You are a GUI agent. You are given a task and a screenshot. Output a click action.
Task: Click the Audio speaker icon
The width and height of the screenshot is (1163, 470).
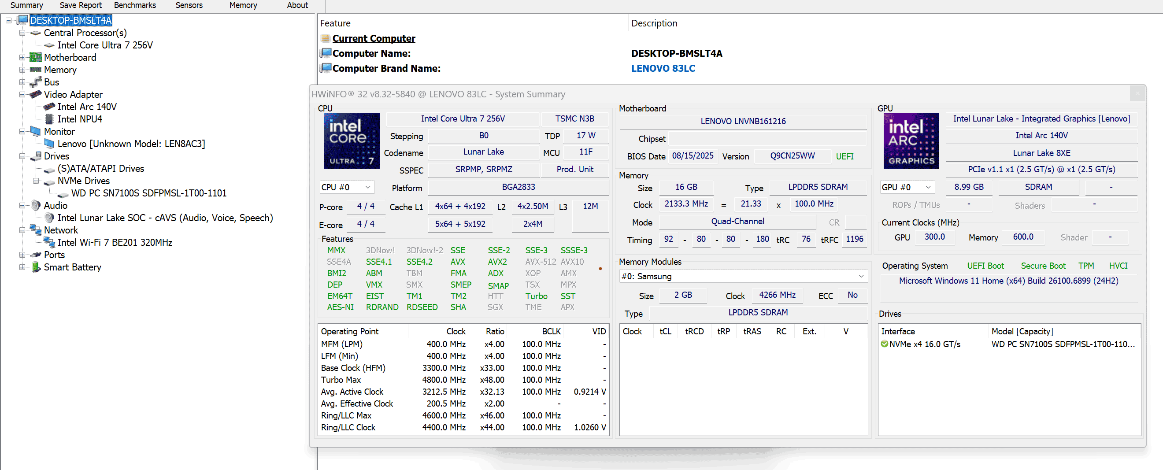tap(35, 205)
